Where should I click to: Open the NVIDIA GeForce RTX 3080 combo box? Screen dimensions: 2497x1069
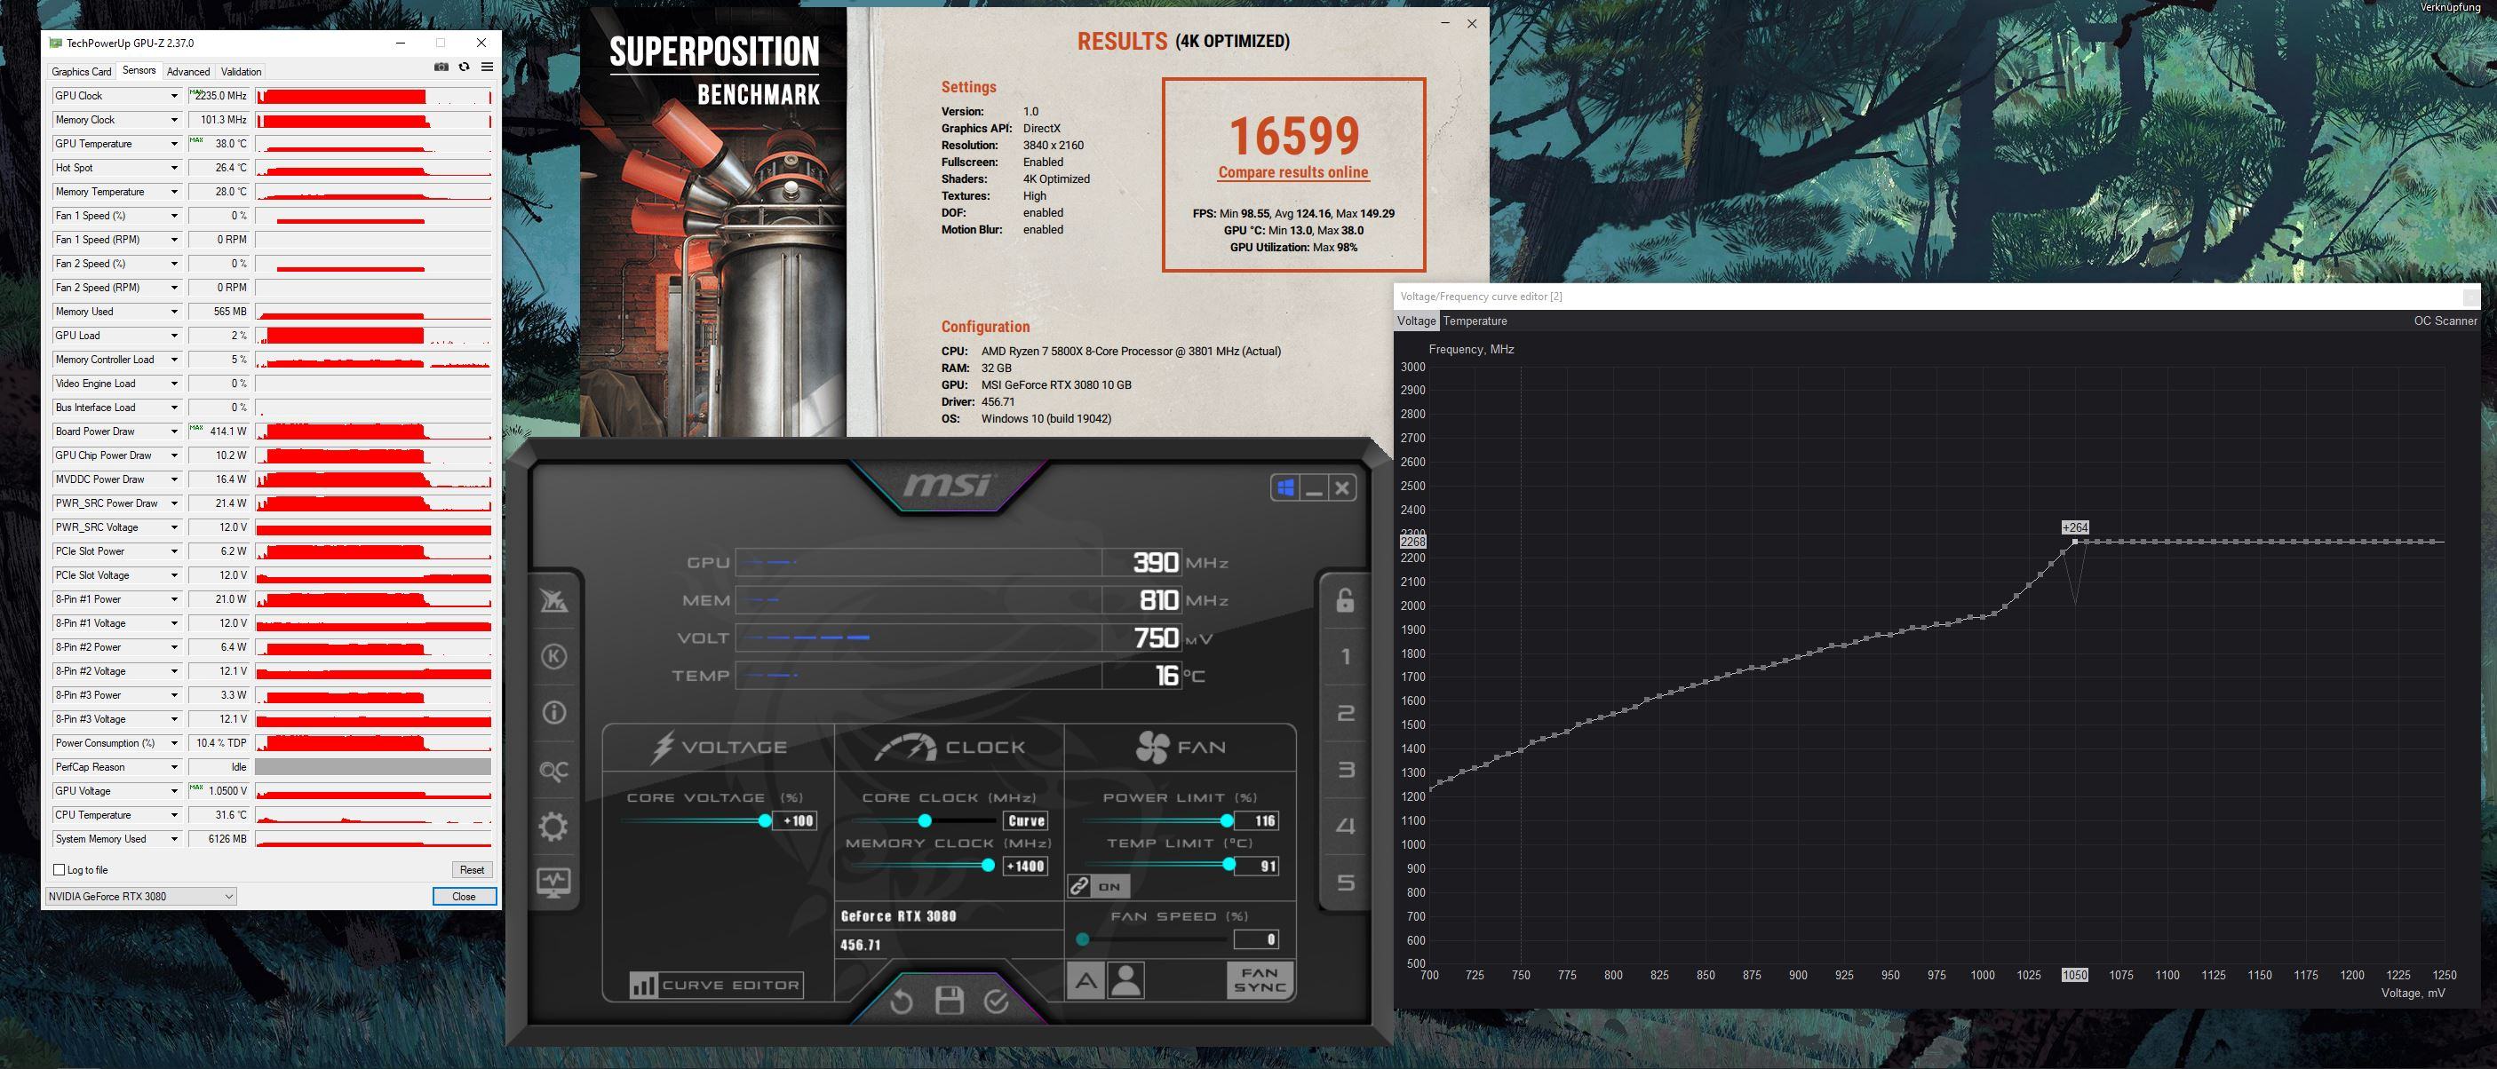pos(140,897)
